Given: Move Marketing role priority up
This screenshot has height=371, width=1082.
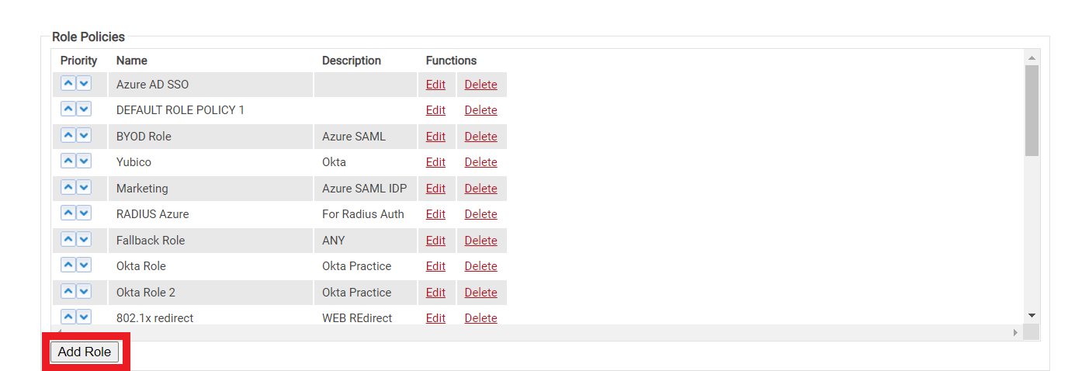Looking at the screenshot, I should [68, 188].
